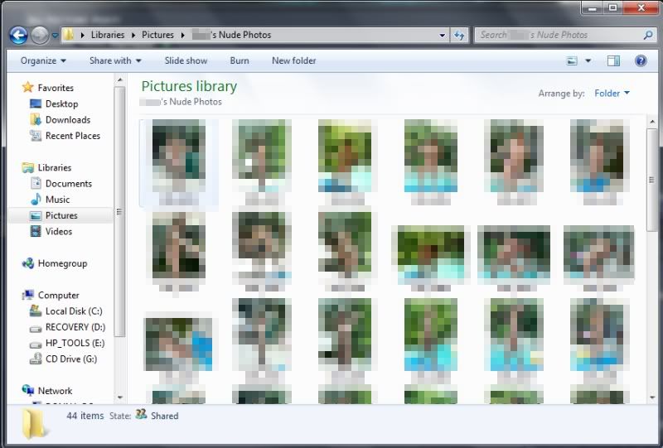Click the HP_TOOLS (E:) drive icon
663x448 pixels.
tap(36, 344)
